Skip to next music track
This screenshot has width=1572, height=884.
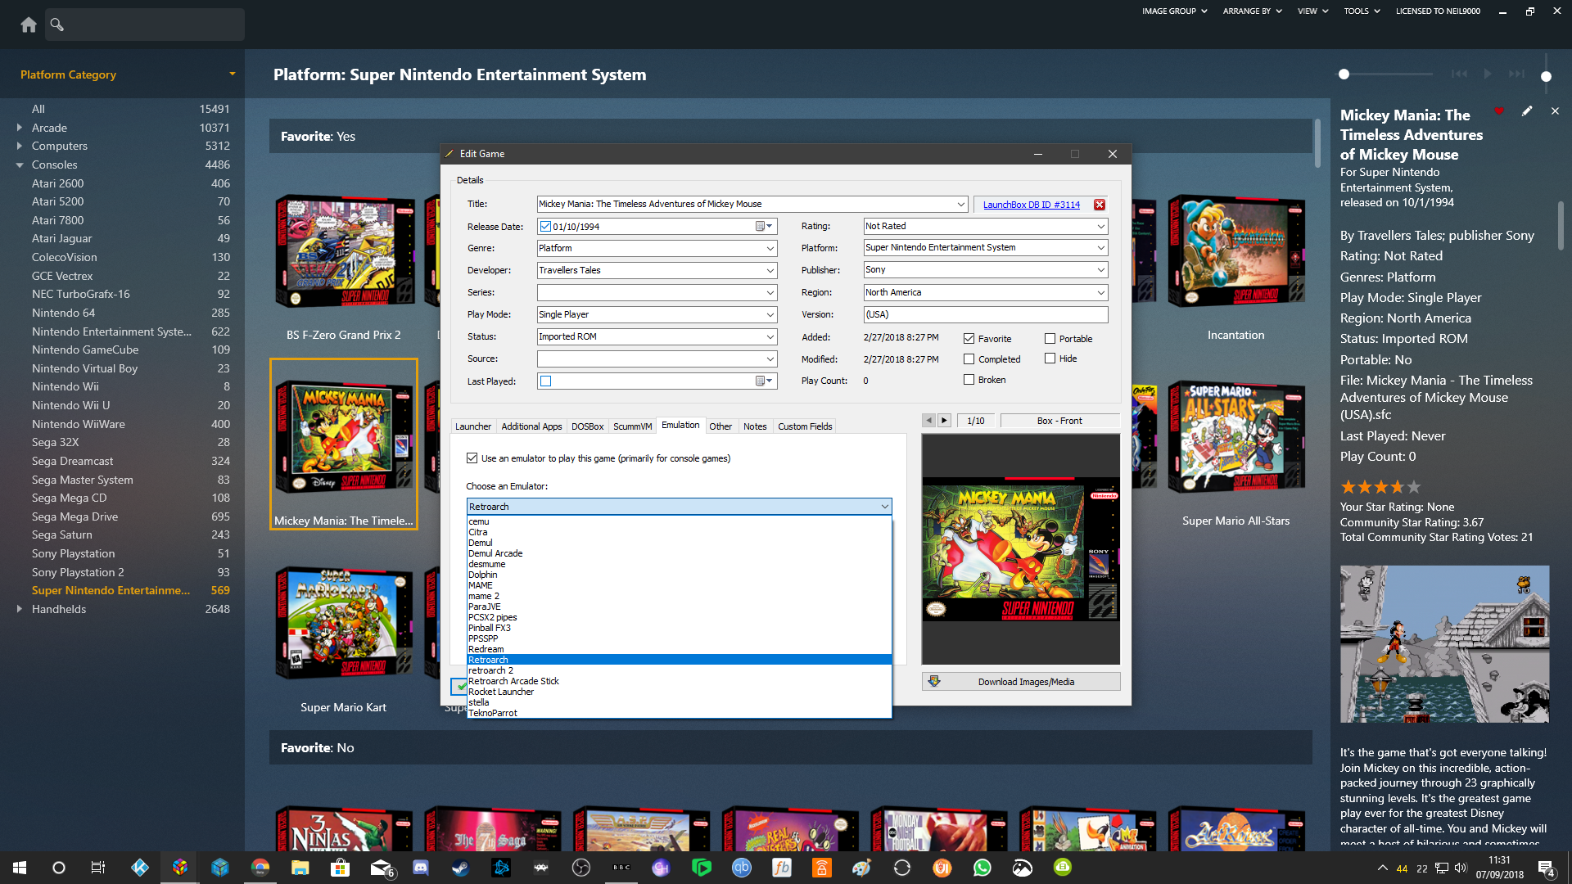click(1516, 74)
